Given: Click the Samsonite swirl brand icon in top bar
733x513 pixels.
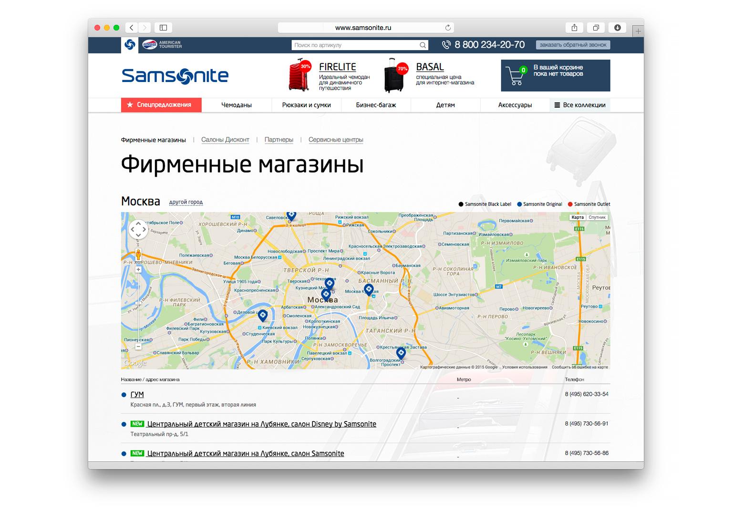Looking at the screenshot, I should coord(130,45).
